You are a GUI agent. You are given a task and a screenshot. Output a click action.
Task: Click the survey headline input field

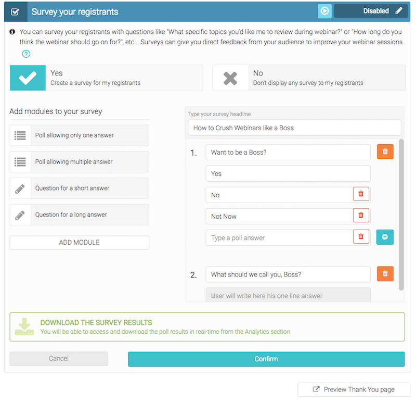click(294, 128)
